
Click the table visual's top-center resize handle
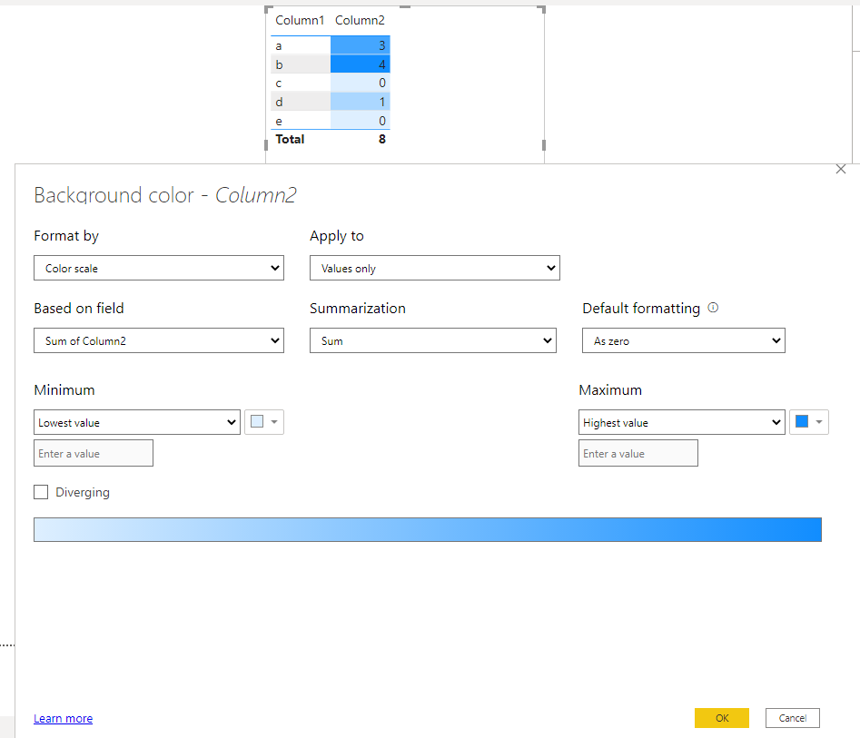pyautogui.click(x=405, y=7)
